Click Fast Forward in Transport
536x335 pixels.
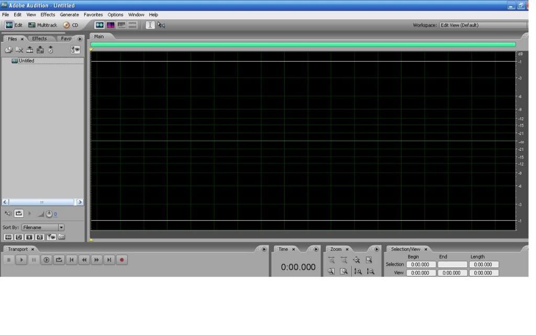point(97,260)
